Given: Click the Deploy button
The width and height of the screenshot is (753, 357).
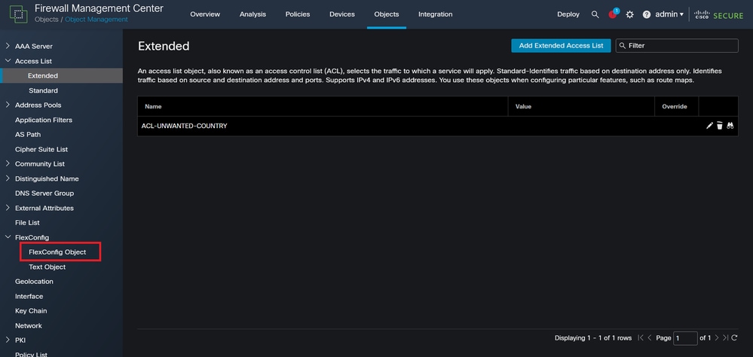Looking at the screenshot, I should [568, 14].
